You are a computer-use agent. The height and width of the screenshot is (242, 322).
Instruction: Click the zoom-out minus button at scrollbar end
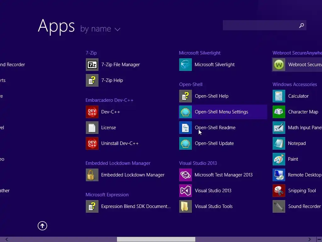click(x=319, y=239)
